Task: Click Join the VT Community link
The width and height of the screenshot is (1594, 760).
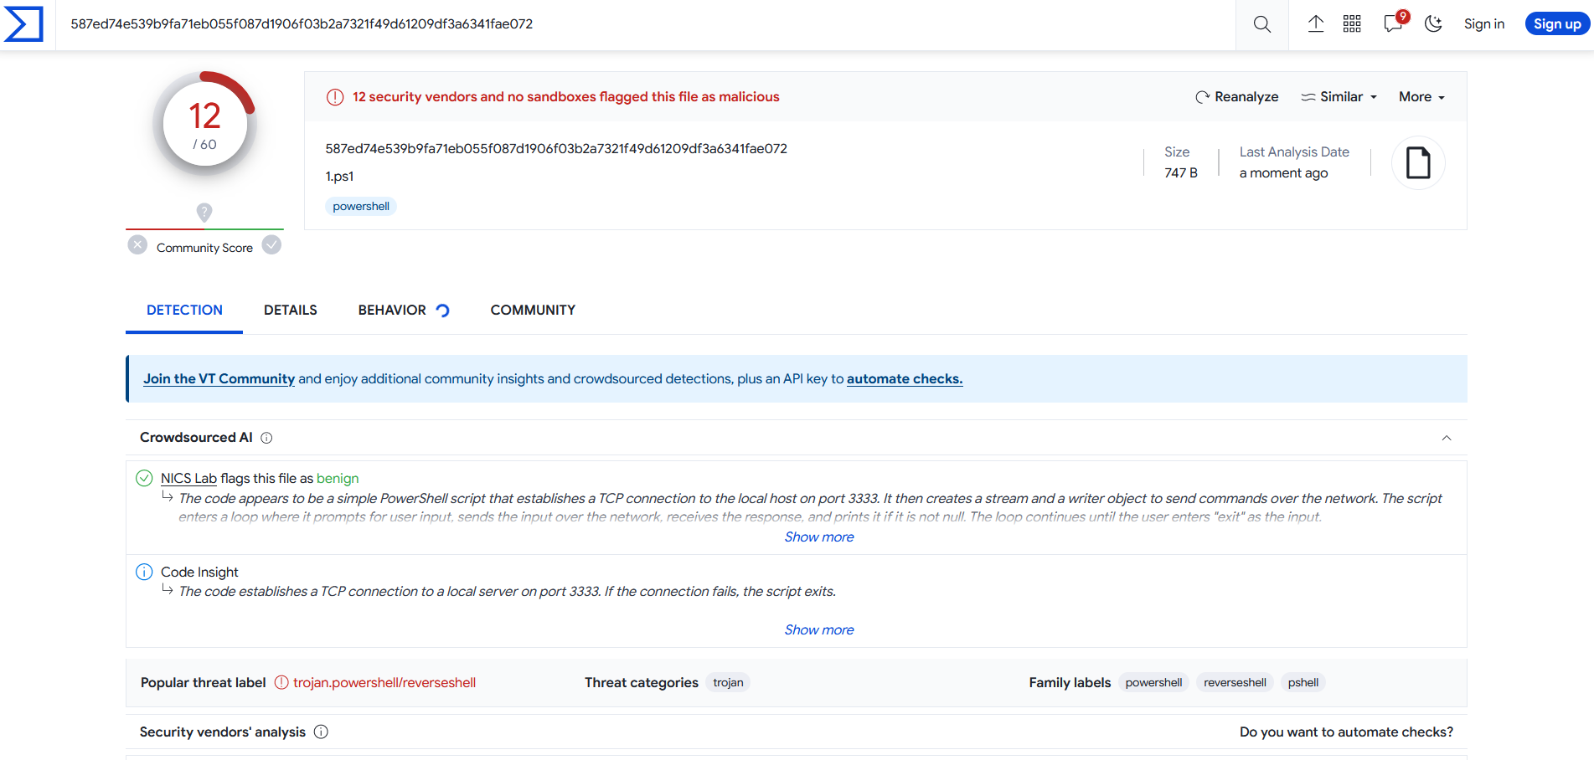Action: (219, 379)
